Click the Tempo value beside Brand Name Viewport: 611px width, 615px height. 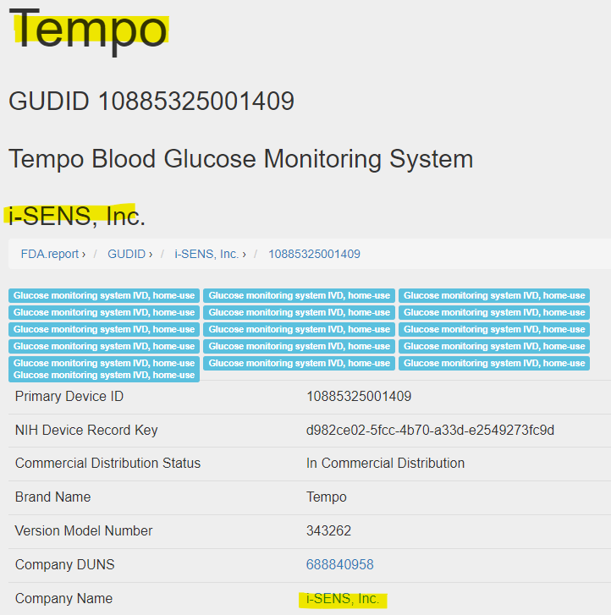[326, 497]
